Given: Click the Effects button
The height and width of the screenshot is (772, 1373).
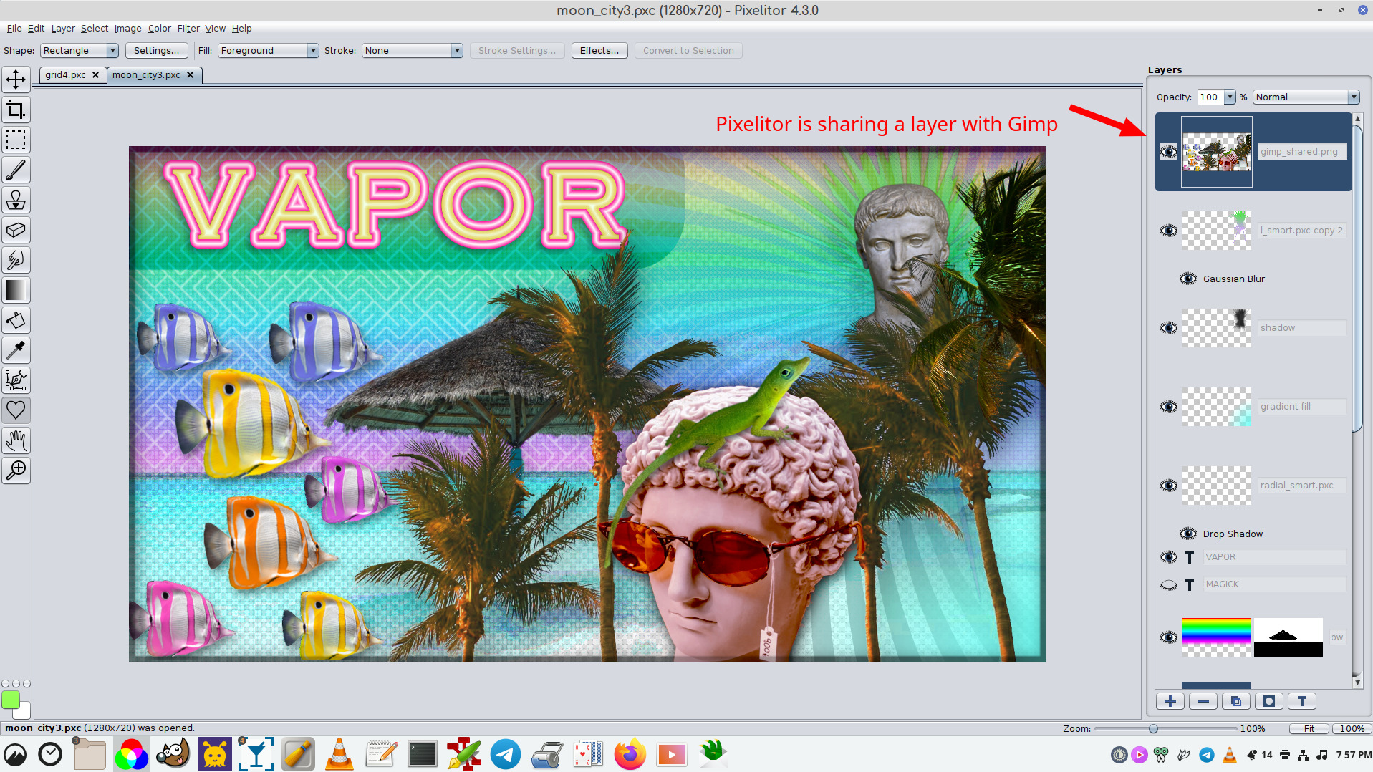Looking at the screenshot, I should (x=599, y=50).
